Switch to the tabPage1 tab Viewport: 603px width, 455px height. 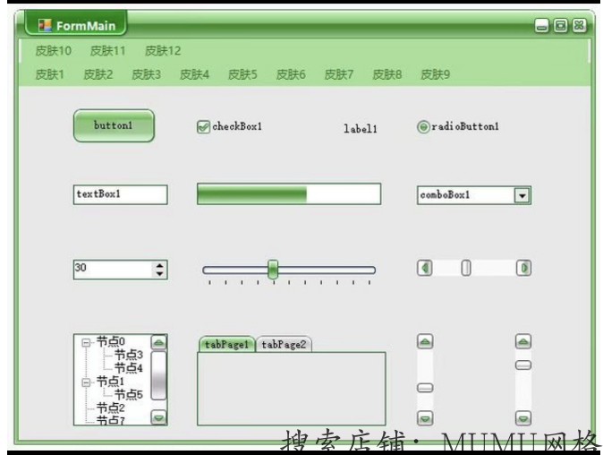(x=226, y=344)
